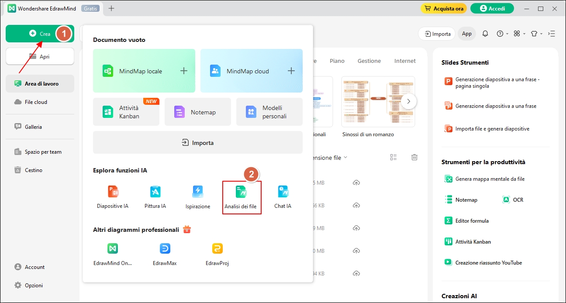Click Acquista ora button
This screenshot has width=566, height=303.
tap(444, 8)
